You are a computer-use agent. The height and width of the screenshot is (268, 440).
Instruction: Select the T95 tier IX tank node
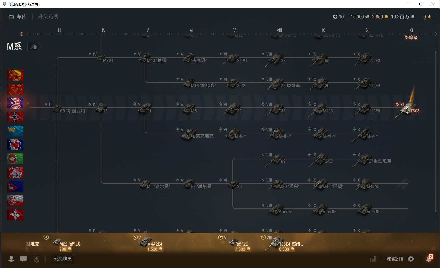[x=320, y=59]
